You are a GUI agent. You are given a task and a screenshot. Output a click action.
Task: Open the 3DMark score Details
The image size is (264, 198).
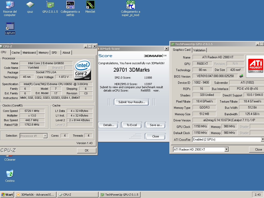pos(109,125)
